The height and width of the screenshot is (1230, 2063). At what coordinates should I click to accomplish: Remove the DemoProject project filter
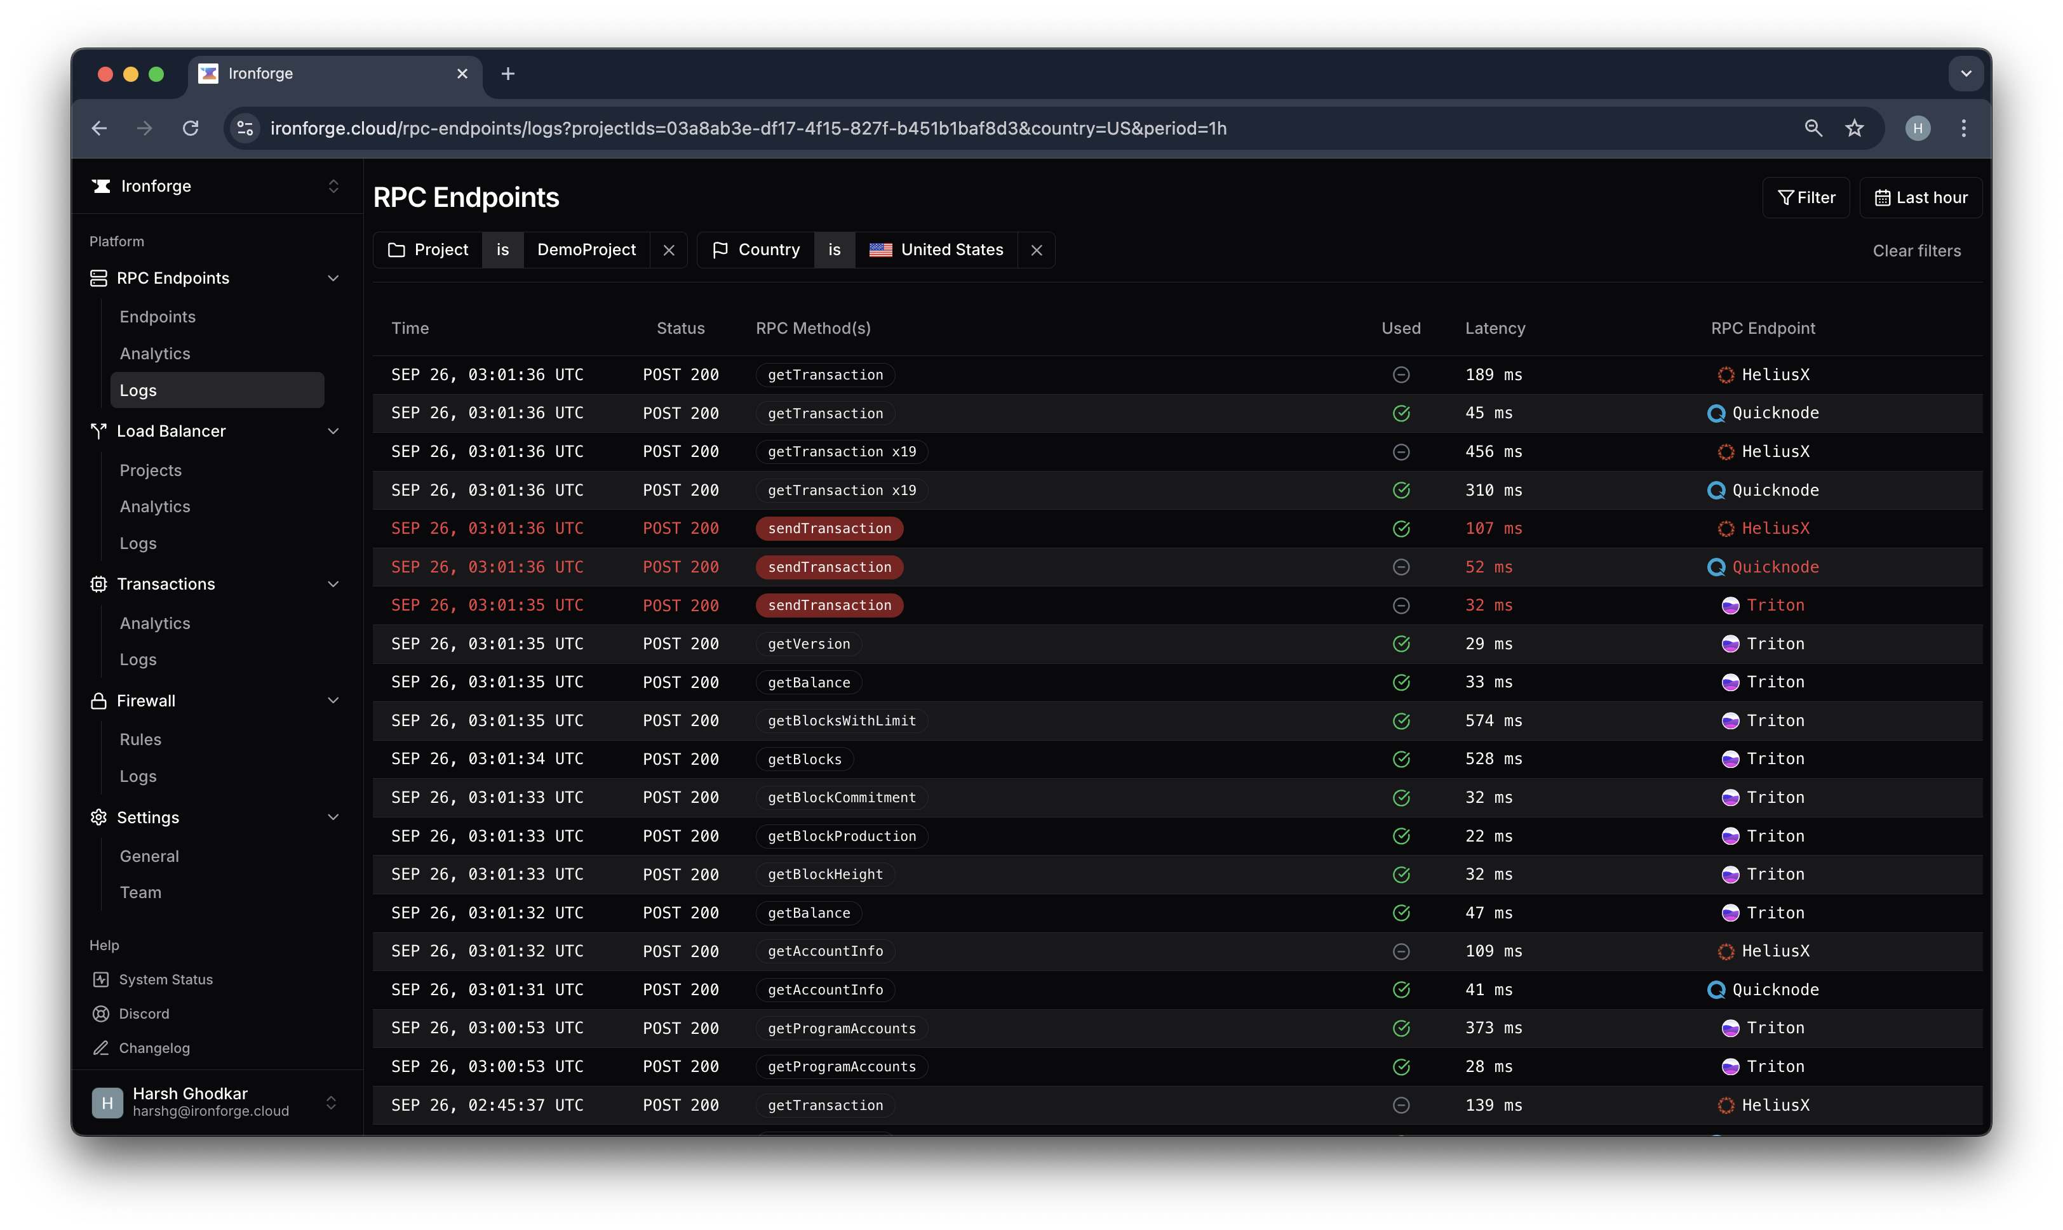point(669,250)
